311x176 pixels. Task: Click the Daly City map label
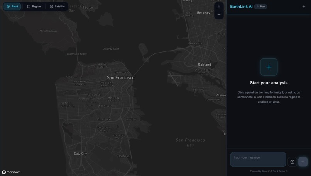(80, 154)
